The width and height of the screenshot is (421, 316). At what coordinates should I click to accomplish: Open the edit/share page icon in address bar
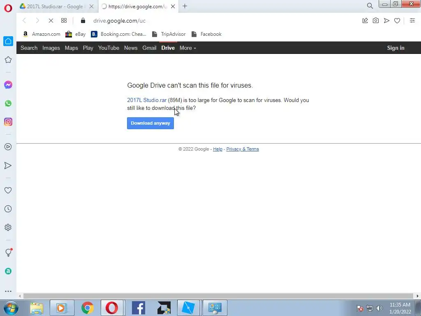coord(365,21)
